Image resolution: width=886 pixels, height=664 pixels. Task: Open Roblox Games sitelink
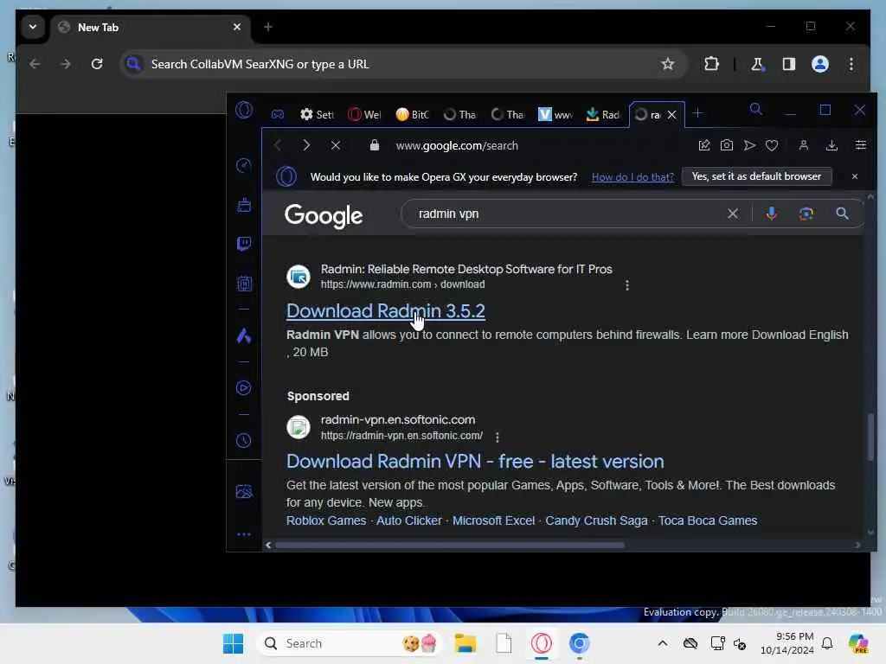point(326,520)
